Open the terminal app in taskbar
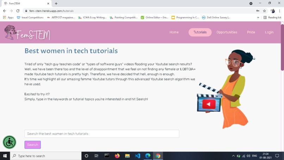 tap(107, 156)
